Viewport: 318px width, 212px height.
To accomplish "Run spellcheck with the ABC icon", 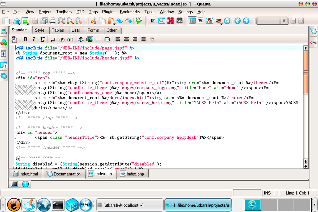I will (138, 20).
